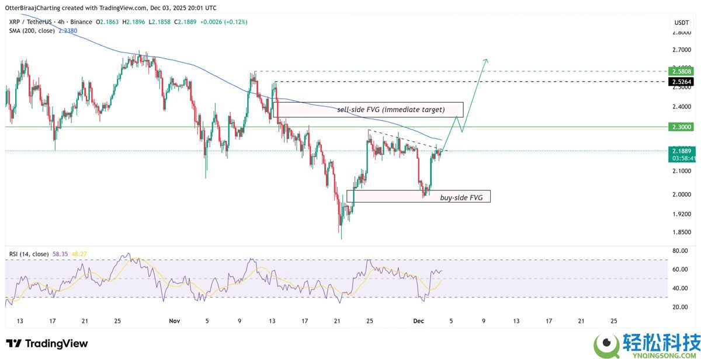
Task: Click the Dec date on time axis
Action: point(419,321)
